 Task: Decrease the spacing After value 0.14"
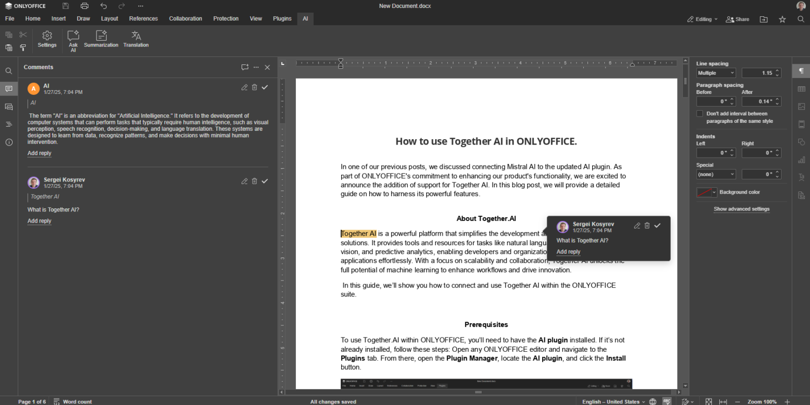[777, 104]
